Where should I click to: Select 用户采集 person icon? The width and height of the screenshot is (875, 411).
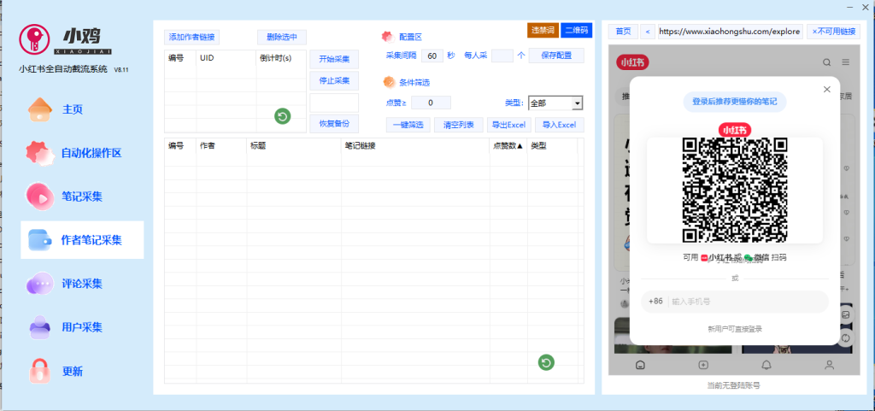40,327
